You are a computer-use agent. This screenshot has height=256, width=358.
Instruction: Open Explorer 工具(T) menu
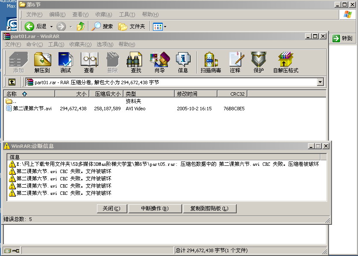click(127, 15)
